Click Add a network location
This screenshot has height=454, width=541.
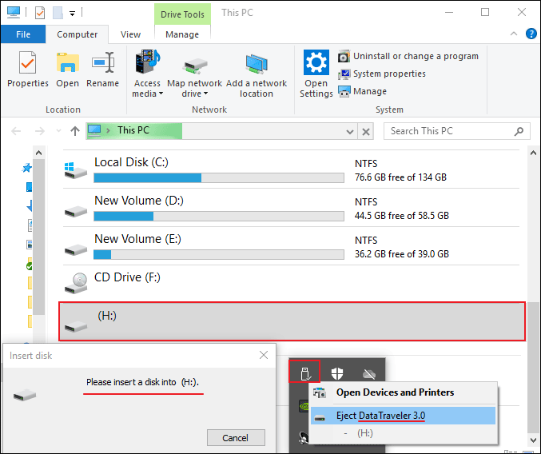point(257,76)
